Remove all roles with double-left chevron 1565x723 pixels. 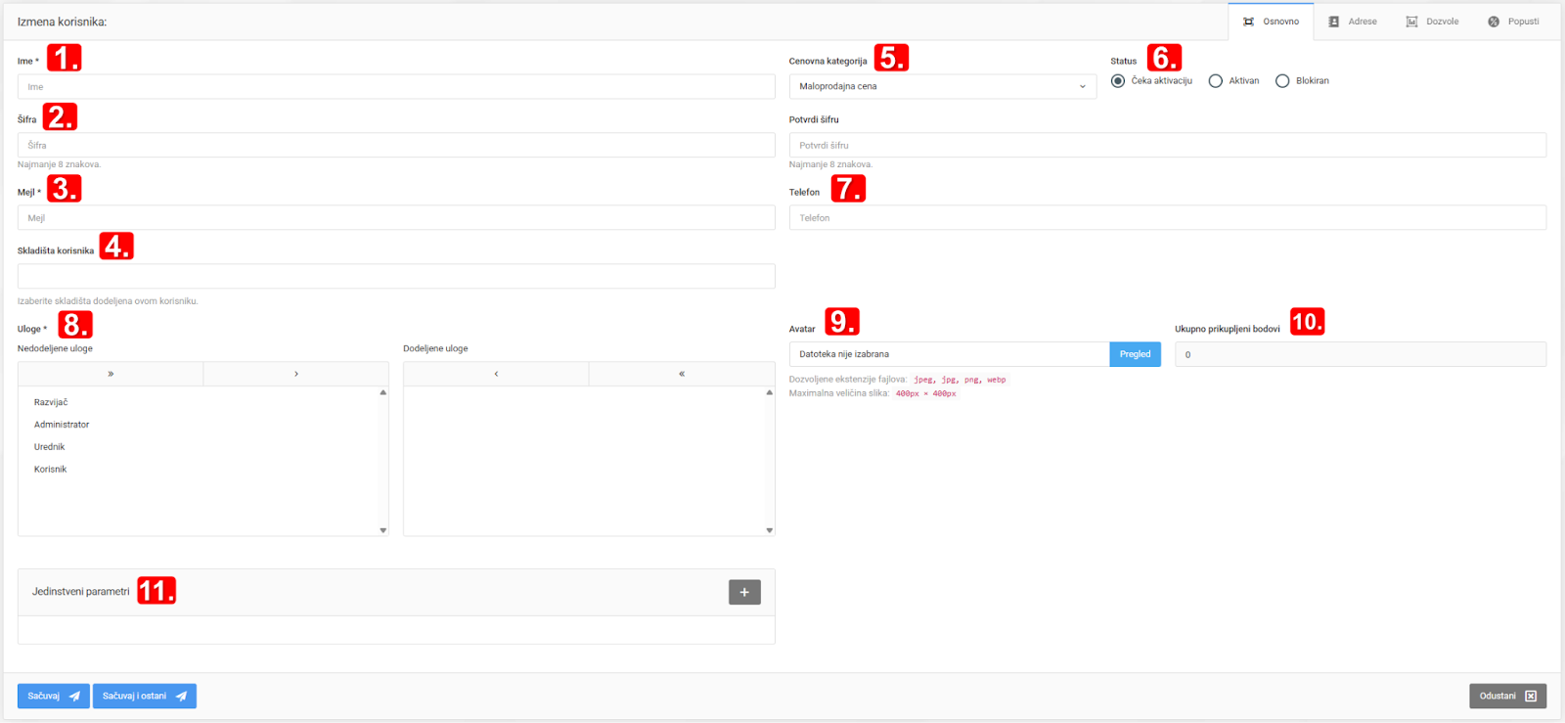point(682,374)
